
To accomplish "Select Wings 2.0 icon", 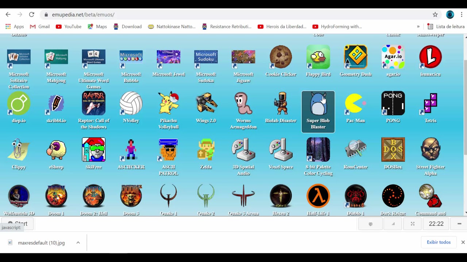I will [x=206, y=104].
